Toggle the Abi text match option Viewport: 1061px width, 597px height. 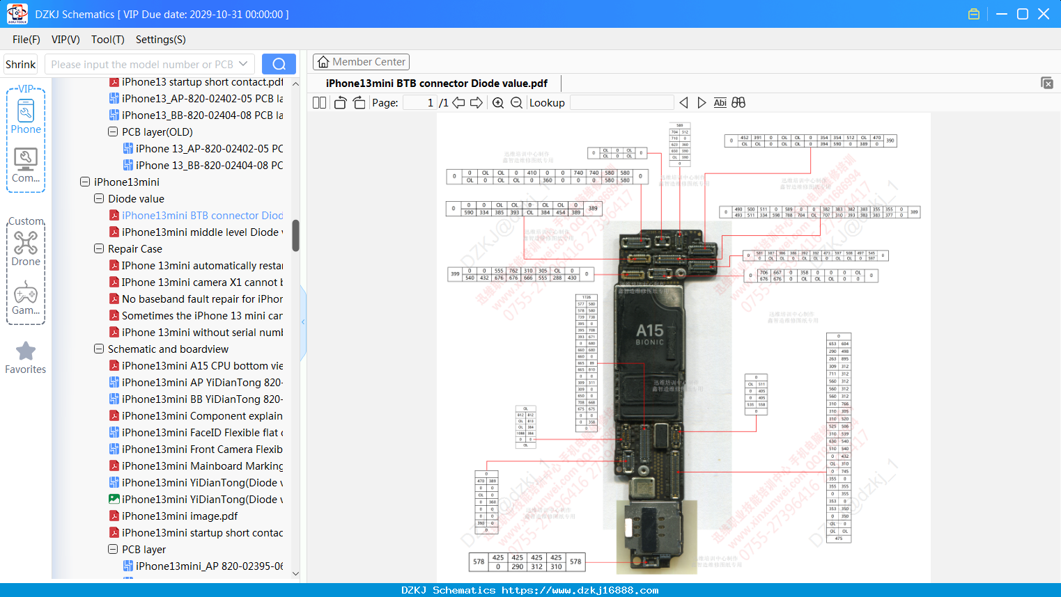(720, 103)
